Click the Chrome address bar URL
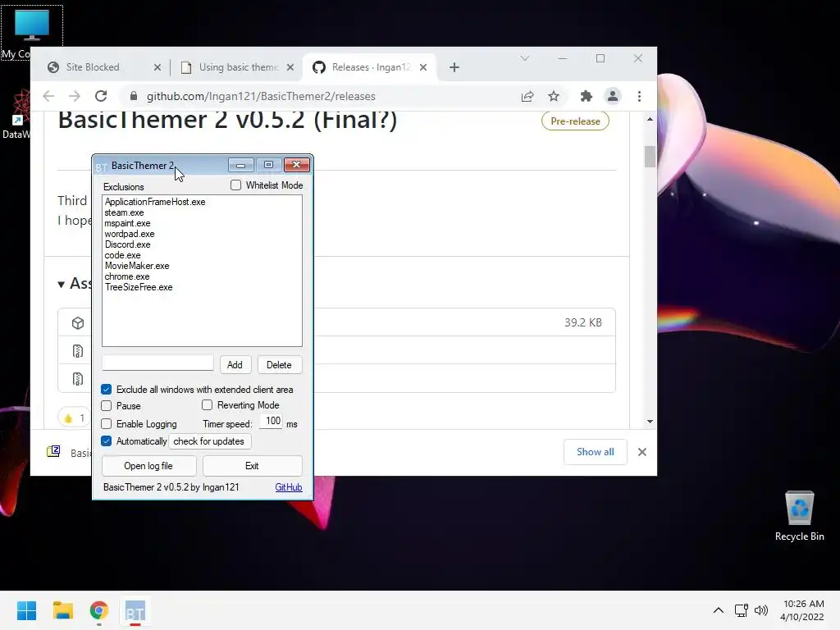 [x=261, y=97]
